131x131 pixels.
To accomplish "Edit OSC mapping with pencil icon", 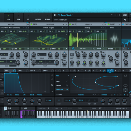I will [x=127, y=108].
